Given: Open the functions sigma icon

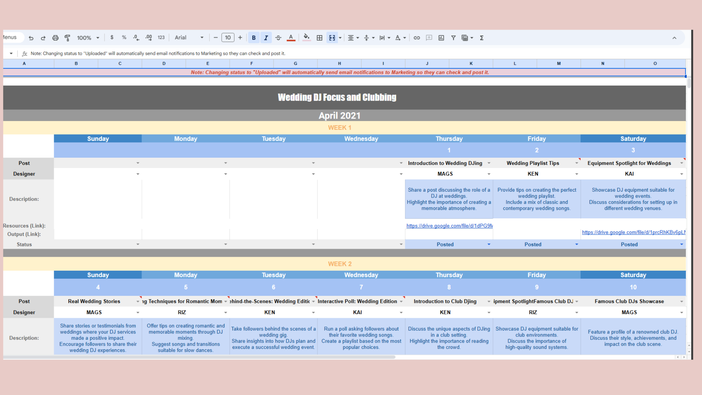Looking at the screenshot, I should coord(482,38).
